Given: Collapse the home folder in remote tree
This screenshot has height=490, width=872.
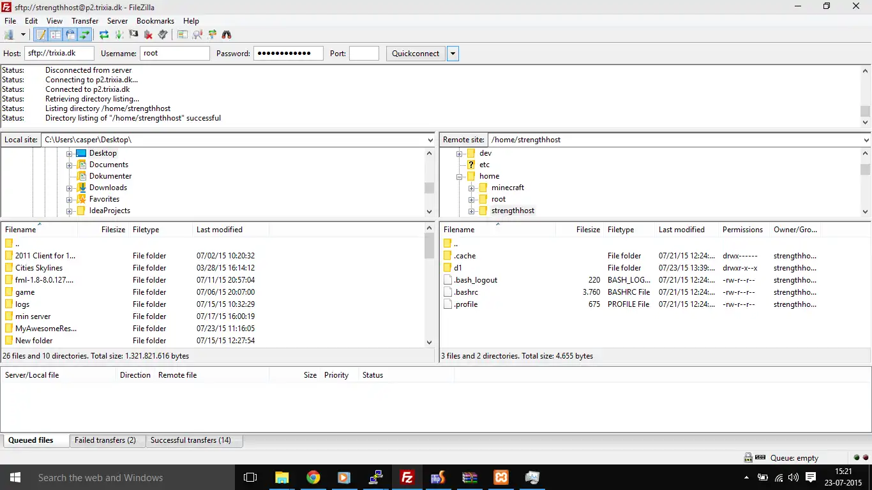Looking at the screenshot, I should tap(459, 176).
